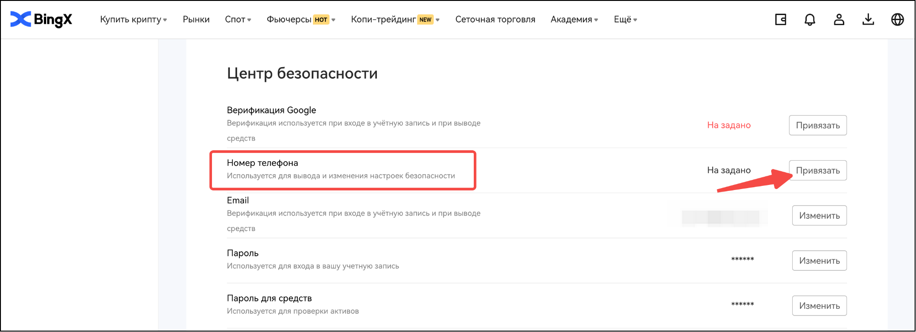
Task: Open Сеточная торговля menu item
Action: click(x=495, y=20)
